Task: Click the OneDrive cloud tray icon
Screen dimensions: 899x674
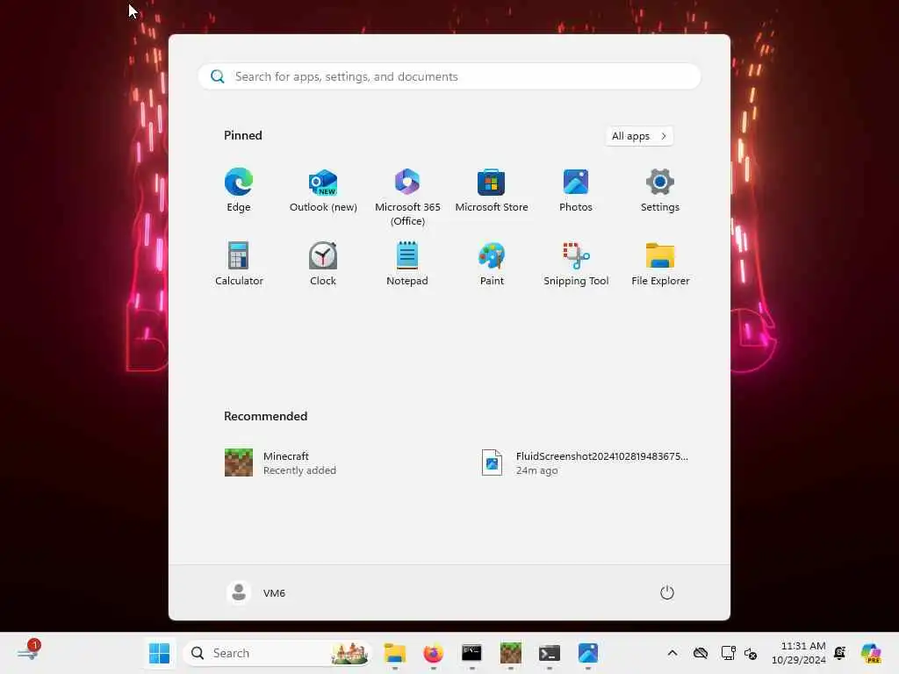Action: [x=700, y=653]
